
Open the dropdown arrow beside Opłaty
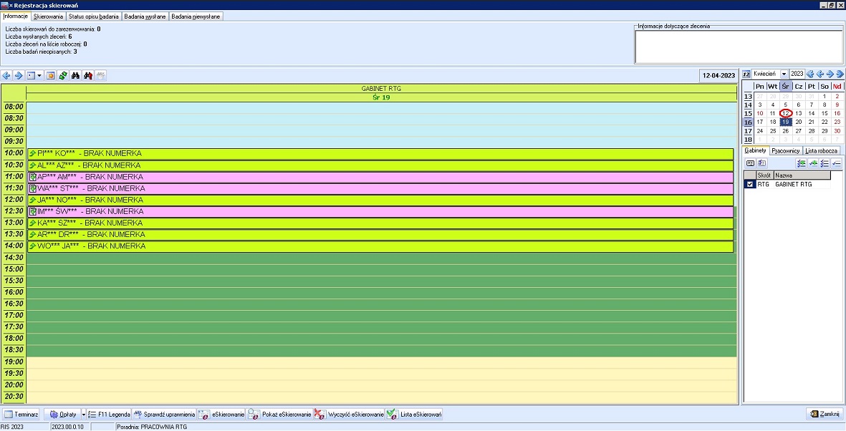click(x=83, y=415)
